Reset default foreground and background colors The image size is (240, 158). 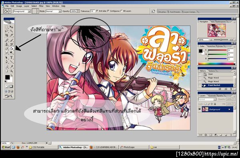click(x=6, y=82)
